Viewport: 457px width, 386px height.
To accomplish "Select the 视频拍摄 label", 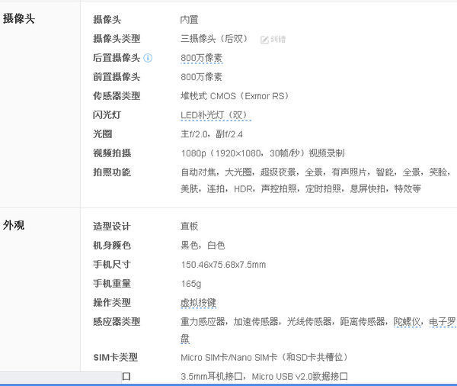I will [x=112, y=153].
